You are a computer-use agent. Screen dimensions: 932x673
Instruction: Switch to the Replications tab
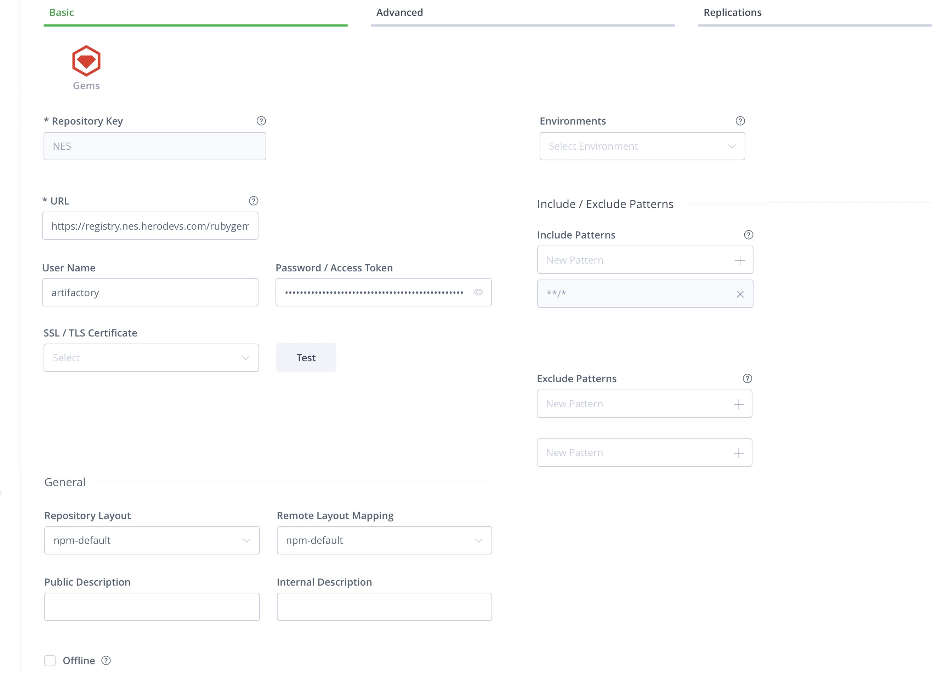tap(732, 12)
